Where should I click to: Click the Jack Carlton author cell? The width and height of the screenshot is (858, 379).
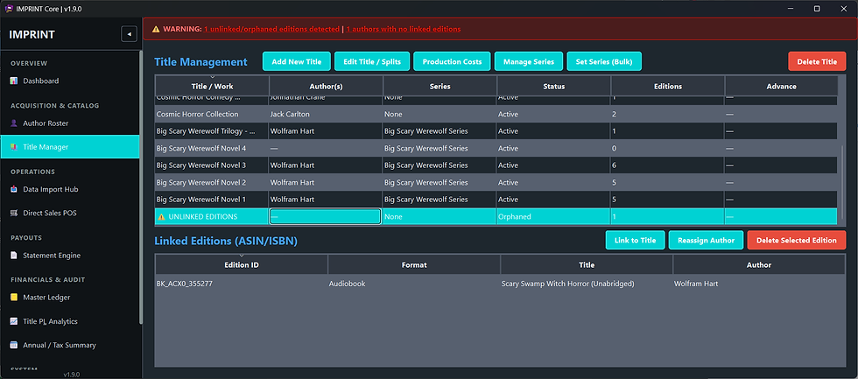[326, 115]
